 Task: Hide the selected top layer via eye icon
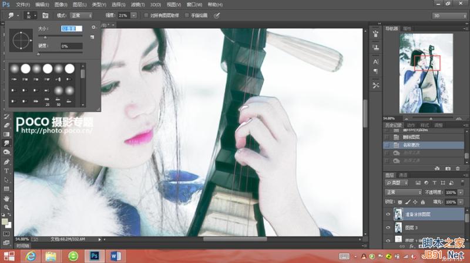click(x=388, y=214)
